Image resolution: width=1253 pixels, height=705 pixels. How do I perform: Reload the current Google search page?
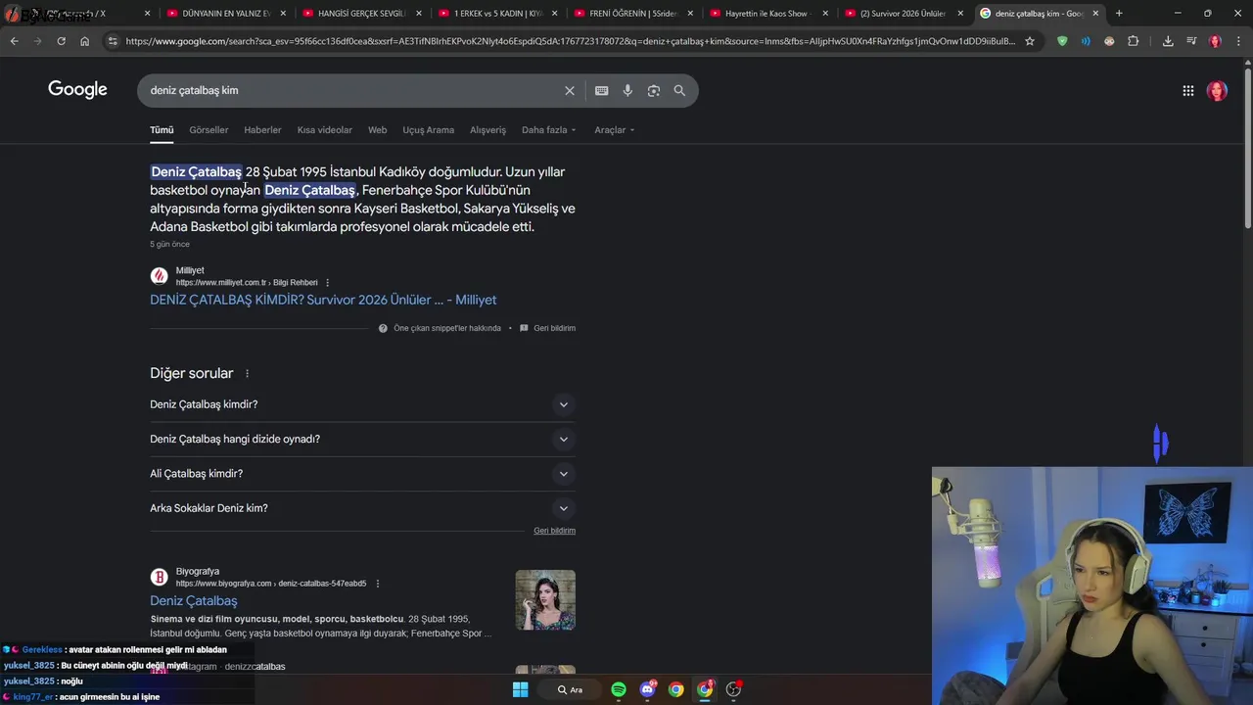pyautogui.click(x=61, y=41)
